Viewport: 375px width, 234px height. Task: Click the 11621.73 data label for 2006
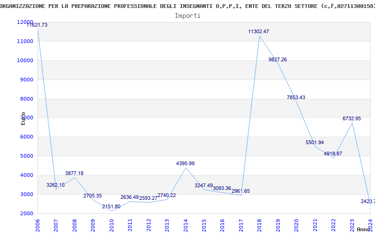(37, 25)
